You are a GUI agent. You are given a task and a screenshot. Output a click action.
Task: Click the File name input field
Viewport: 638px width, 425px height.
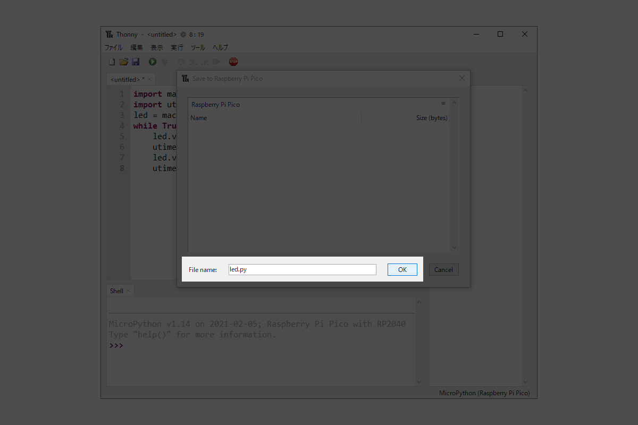[302, 270]
